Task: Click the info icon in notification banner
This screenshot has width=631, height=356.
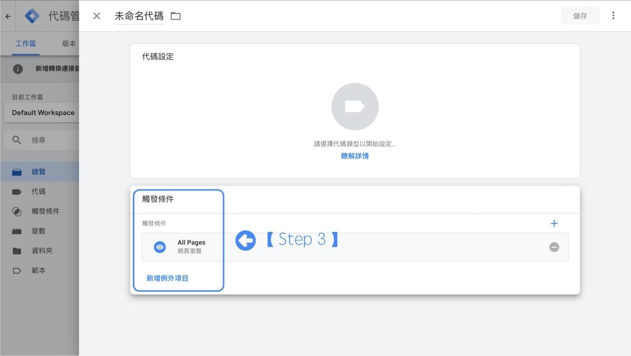Action: pos(18,69)
